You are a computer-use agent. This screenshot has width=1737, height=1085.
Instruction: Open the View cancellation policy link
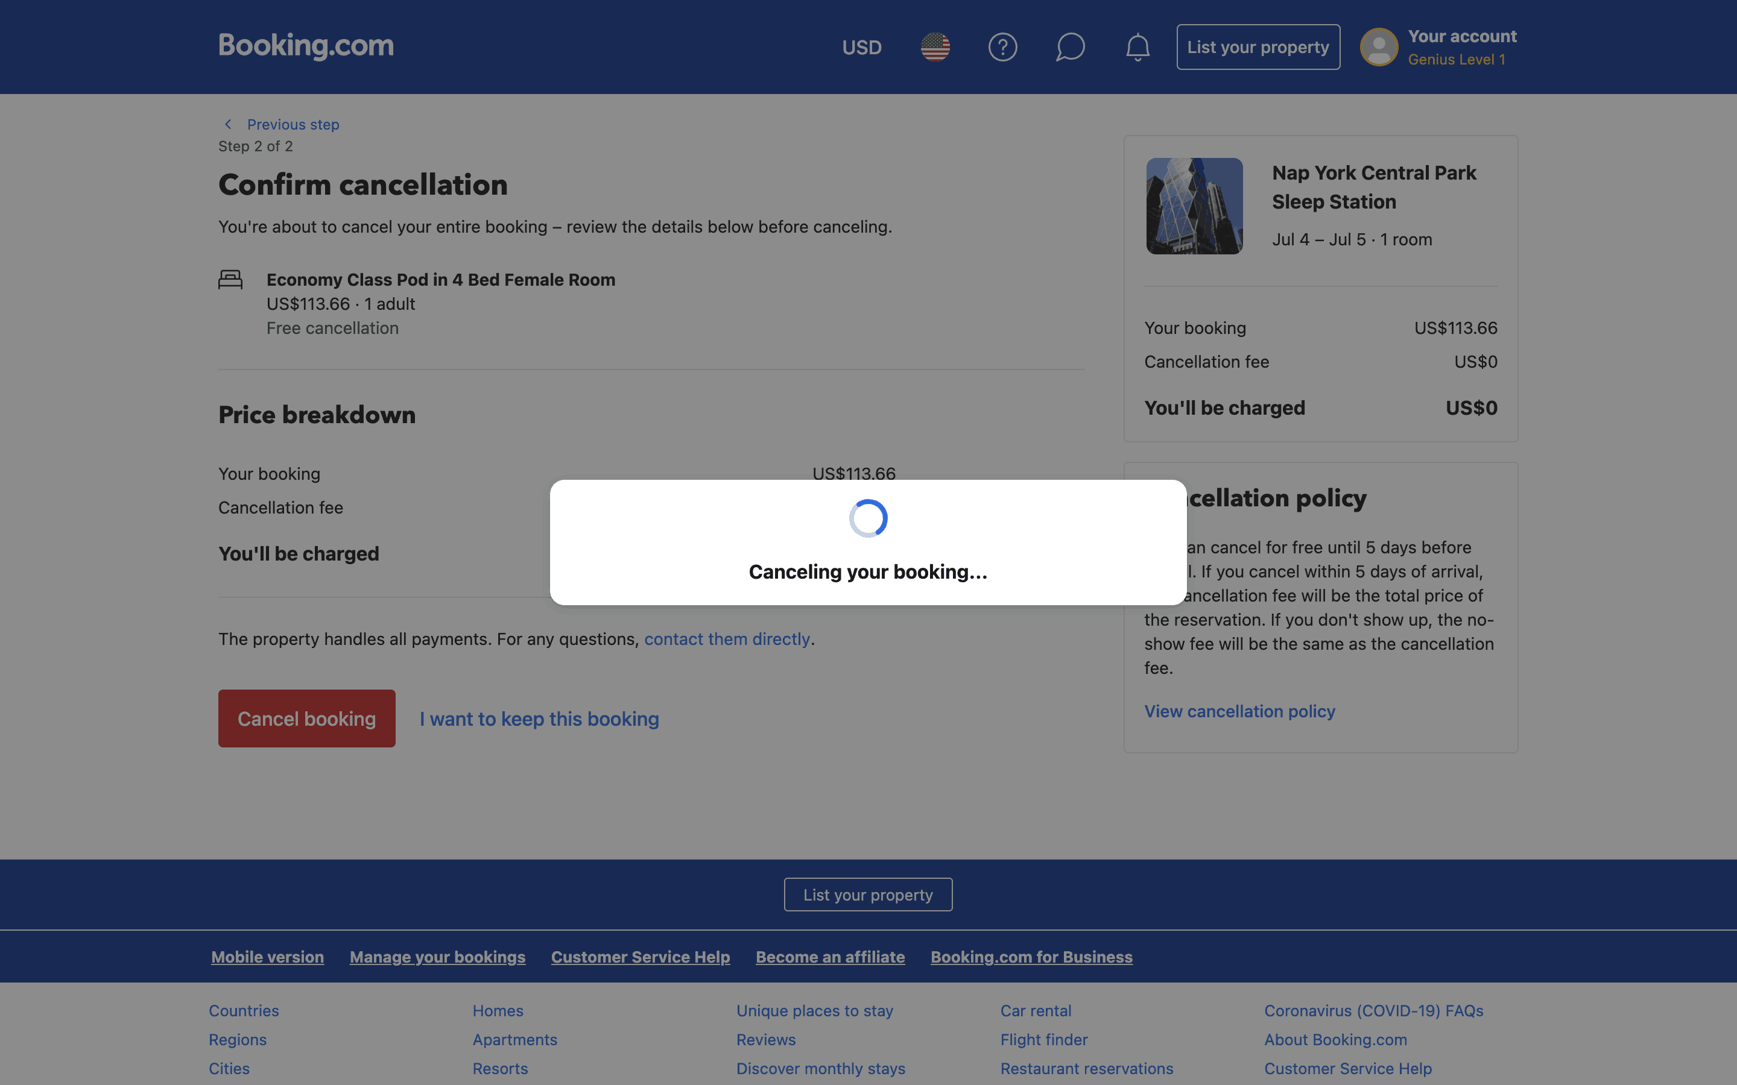1239,711
